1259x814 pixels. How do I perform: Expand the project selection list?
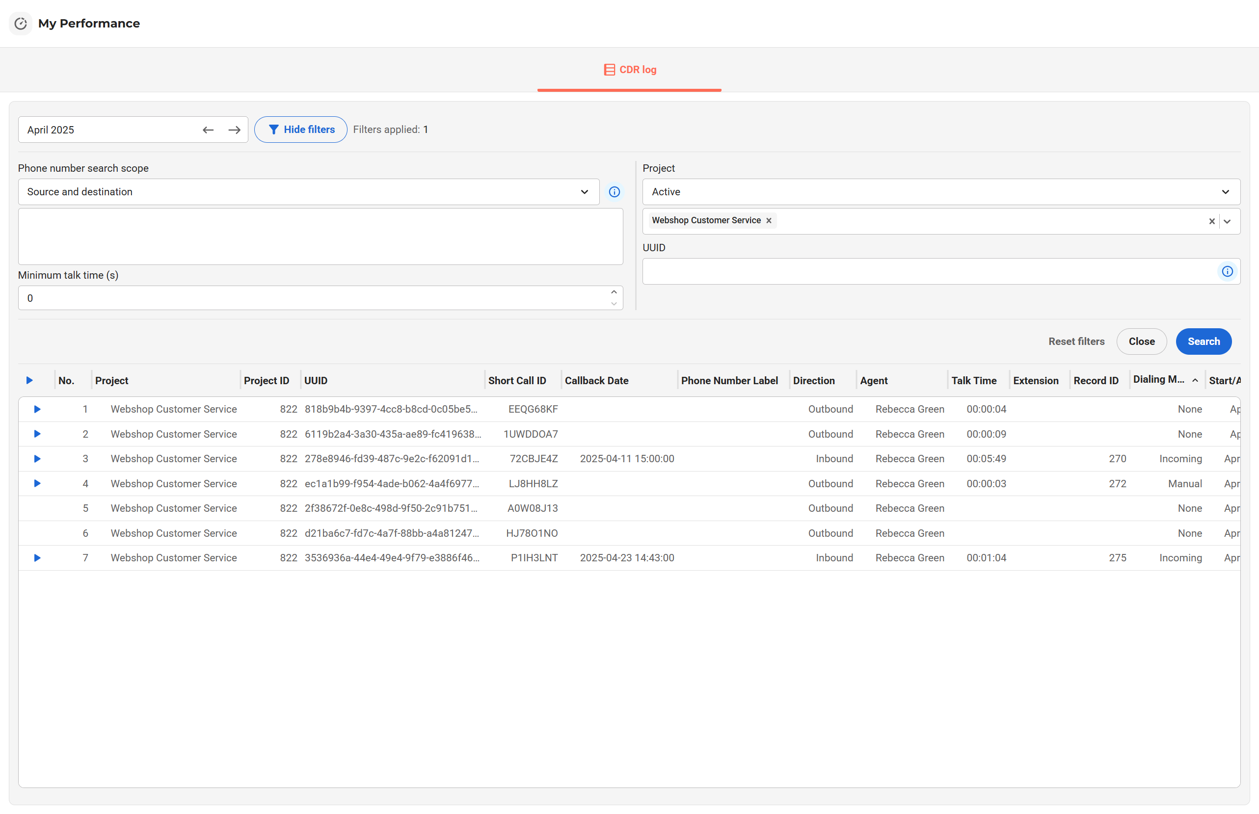pos(1227,221)
